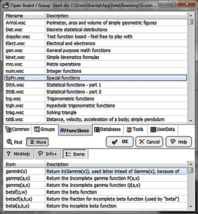Click items list scroll up arrow
Screen dimensions: 198x214
190,164
